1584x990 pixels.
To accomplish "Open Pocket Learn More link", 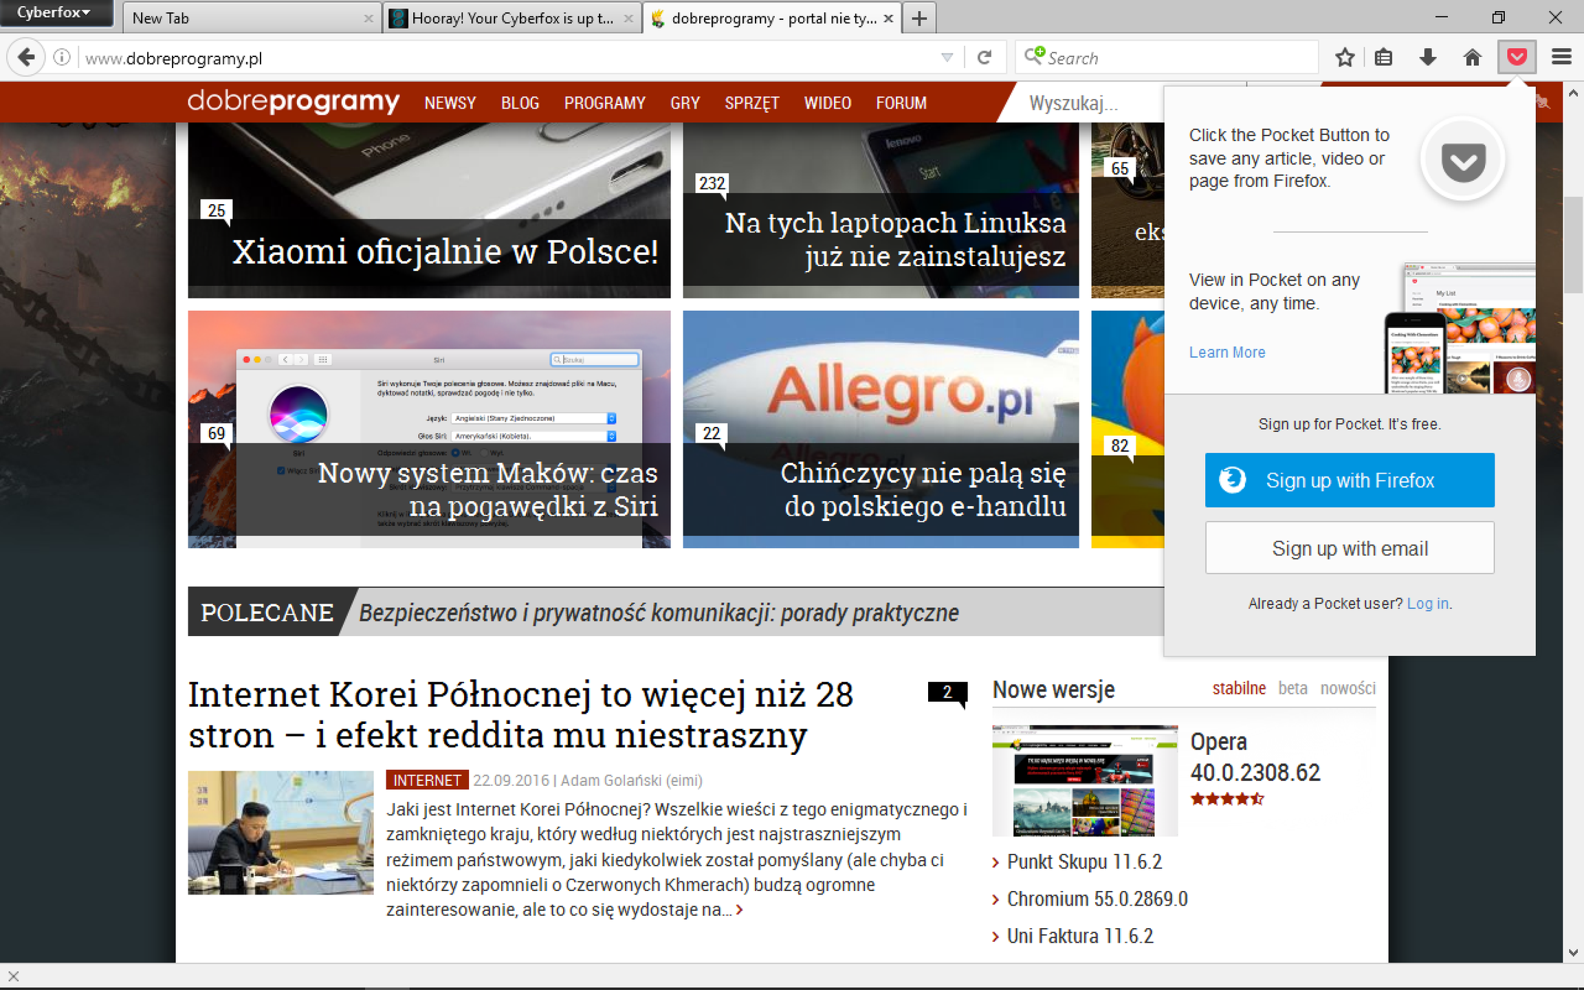I will click(x=1227, y=352).
